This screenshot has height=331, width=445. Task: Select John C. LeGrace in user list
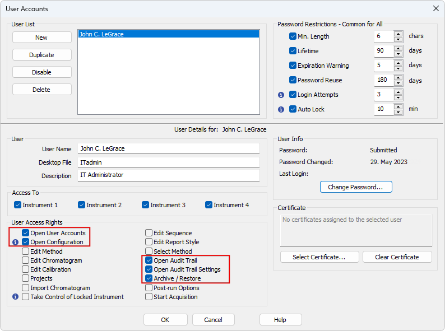coord(169,34)
